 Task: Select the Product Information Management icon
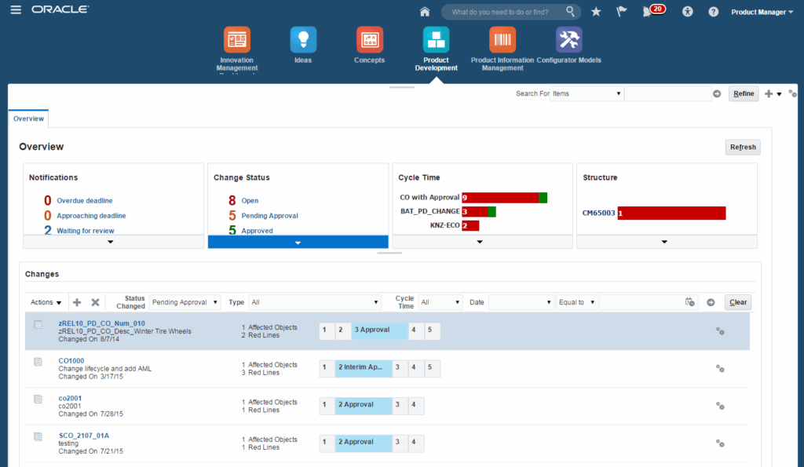click(502, 38)
